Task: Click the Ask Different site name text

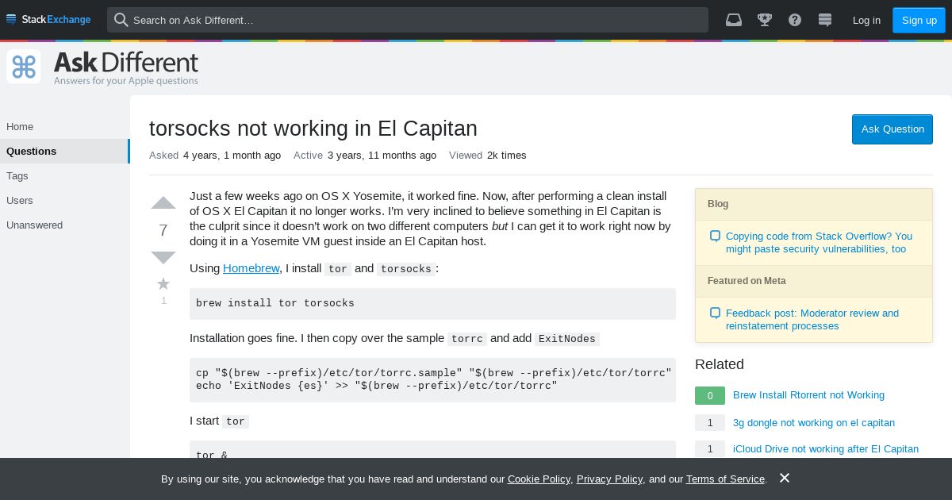Action: click(126, 62)
